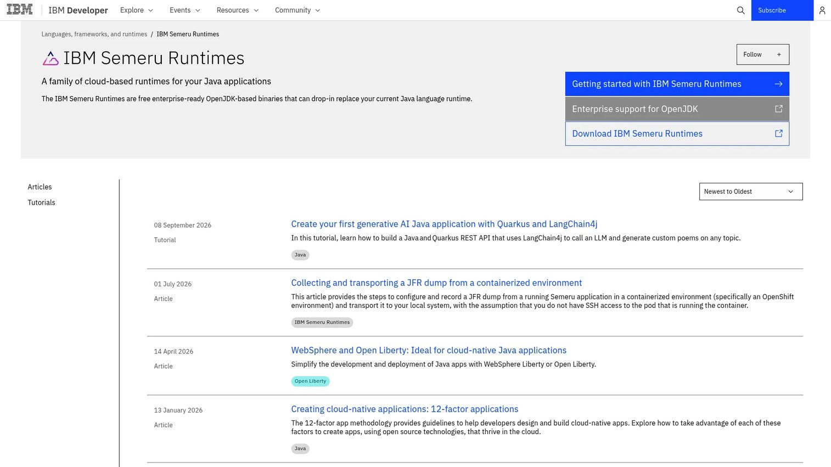This screenshot has height=467, width=831.
Task: Click the Article label under 14 April
Action: 163,366
